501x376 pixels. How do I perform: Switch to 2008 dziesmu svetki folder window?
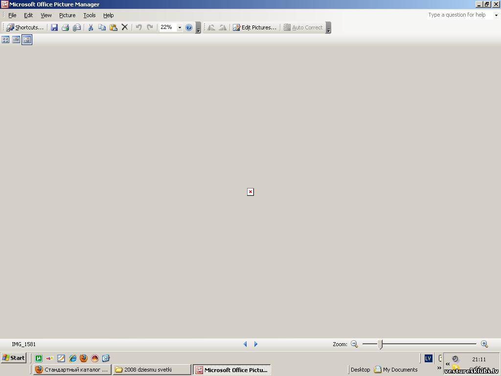click(x=152, y=370)
